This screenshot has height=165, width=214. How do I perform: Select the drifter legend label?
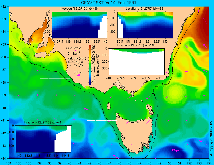[78, 72]
